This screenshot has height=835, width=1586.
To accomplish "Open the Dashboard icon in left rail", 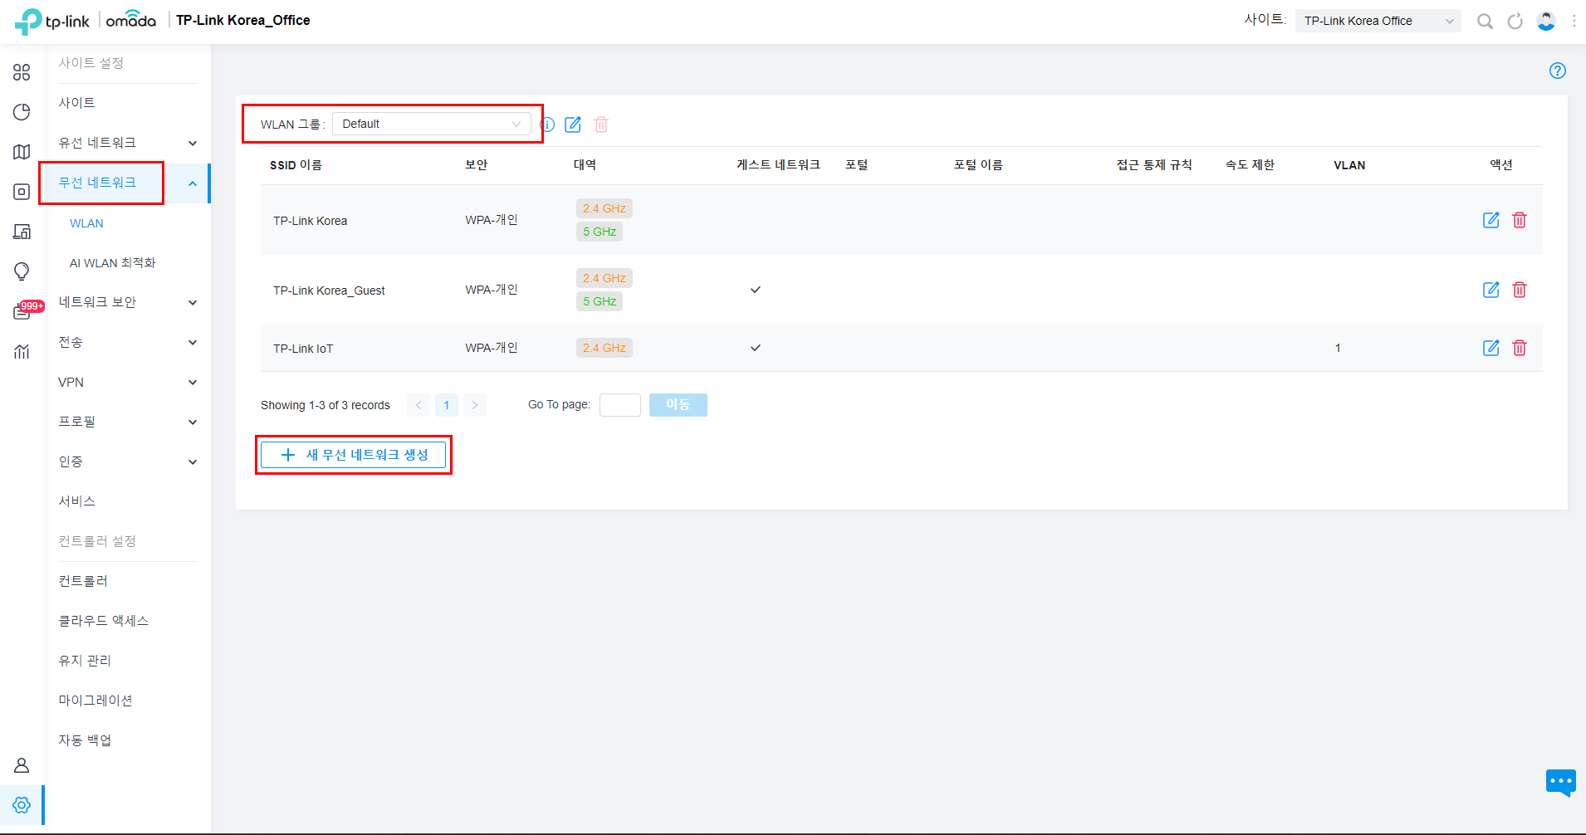I will pos(22,72).
